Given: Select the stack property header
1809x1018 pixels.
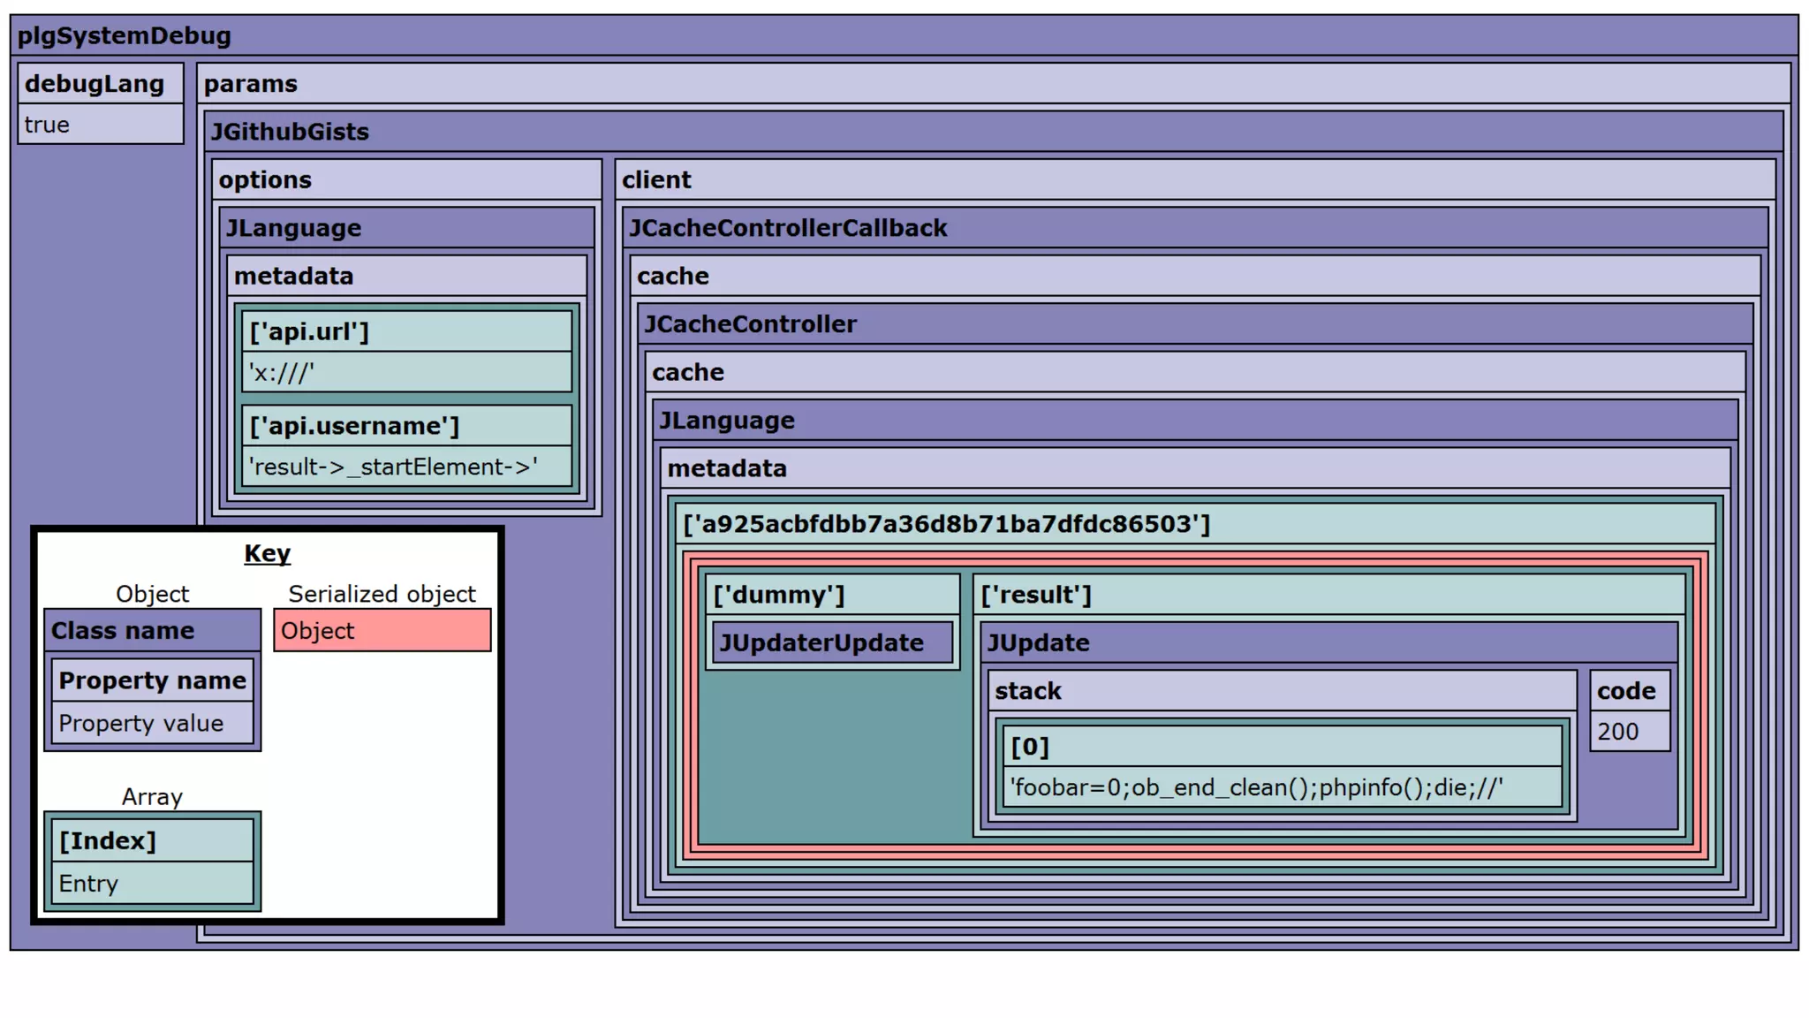Looking at the screenshot, I should (x=1027, y=691).
